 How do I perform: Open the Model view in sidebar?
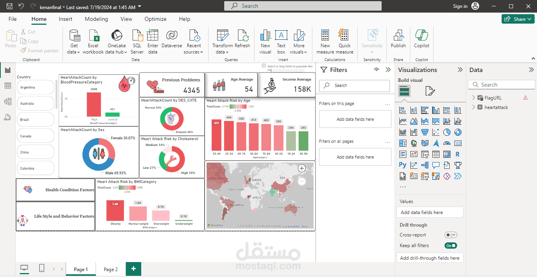[x=7, y=102]
